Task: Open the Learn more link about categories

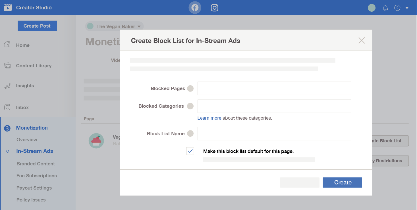Action: [x=209, y=118]
